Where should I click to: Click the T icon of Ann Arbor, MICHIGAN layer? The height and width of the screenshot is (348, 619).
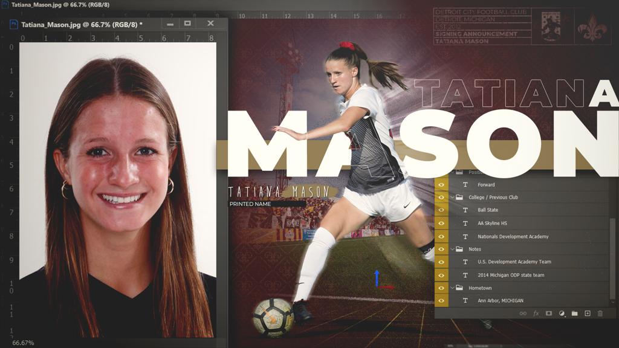click(x=465, y=301)
